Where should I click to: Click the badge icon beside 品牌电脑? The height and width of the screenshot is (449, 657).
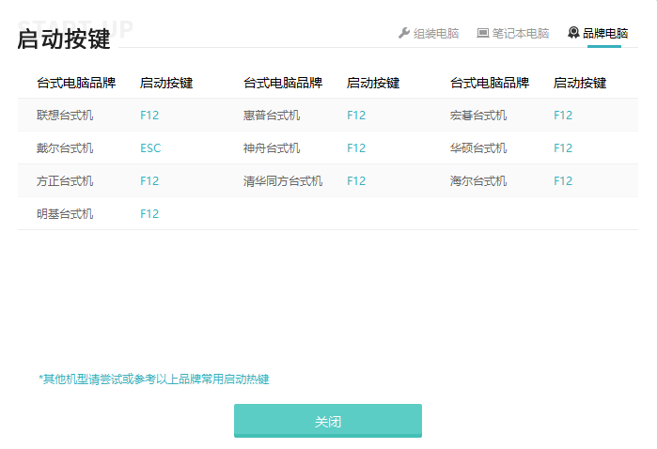coord(573,33)
